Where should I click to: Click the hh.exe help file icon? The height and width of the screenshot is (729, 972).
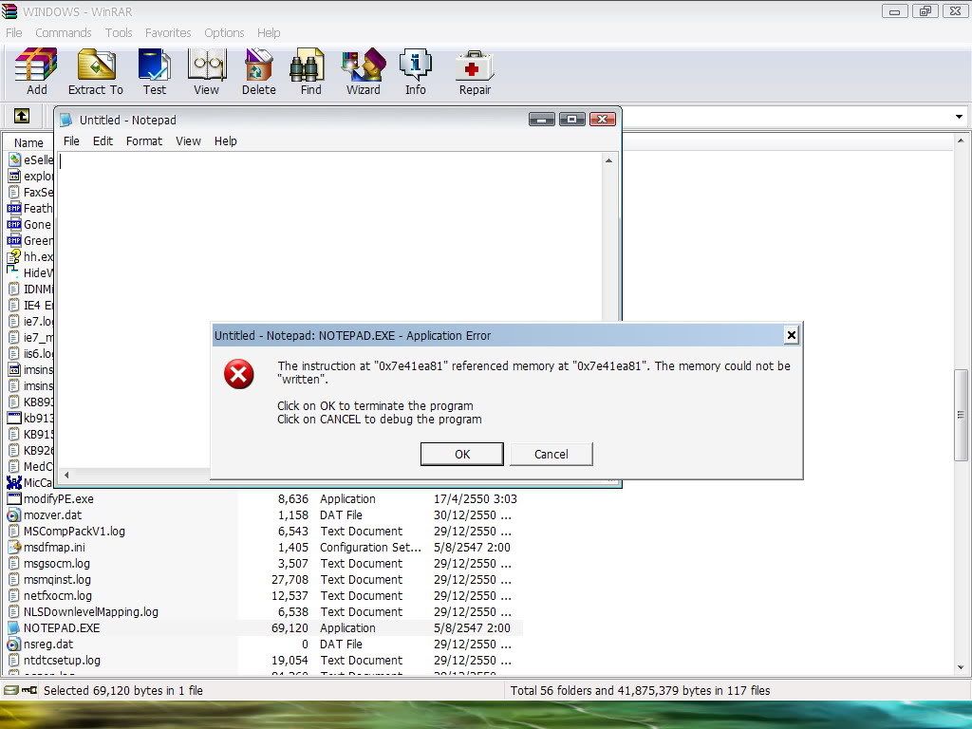(13, 256)
